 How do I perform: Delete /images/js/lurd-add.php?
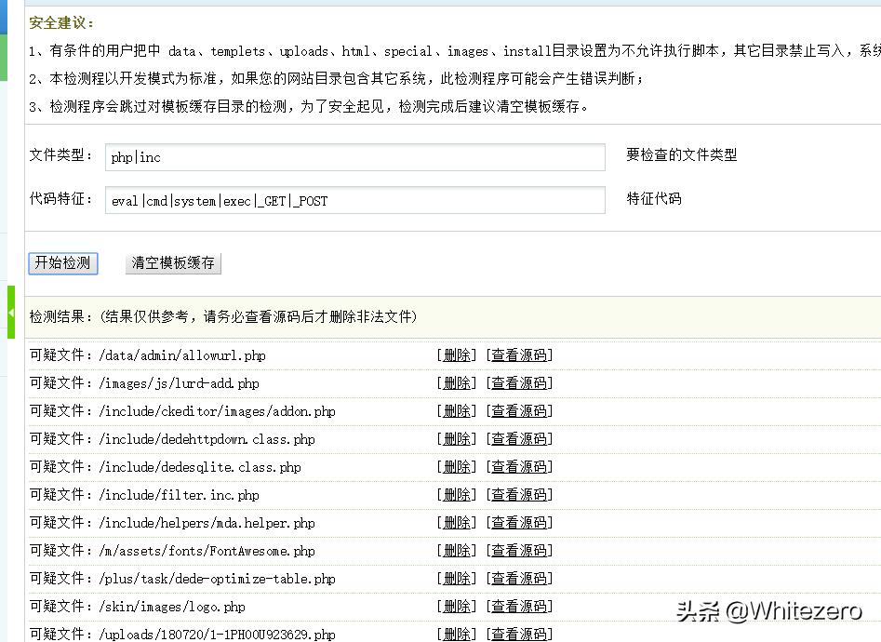[456, 382]
